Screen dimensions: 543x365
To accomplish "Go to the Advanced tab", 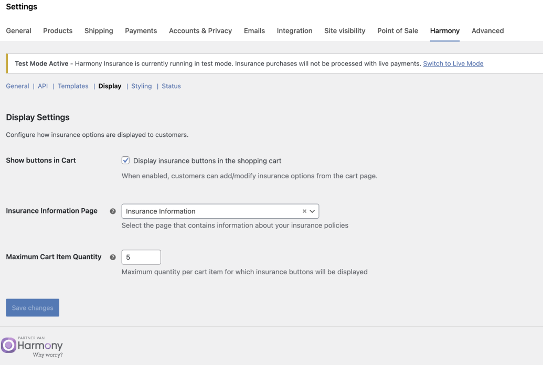I will point(487,31).
